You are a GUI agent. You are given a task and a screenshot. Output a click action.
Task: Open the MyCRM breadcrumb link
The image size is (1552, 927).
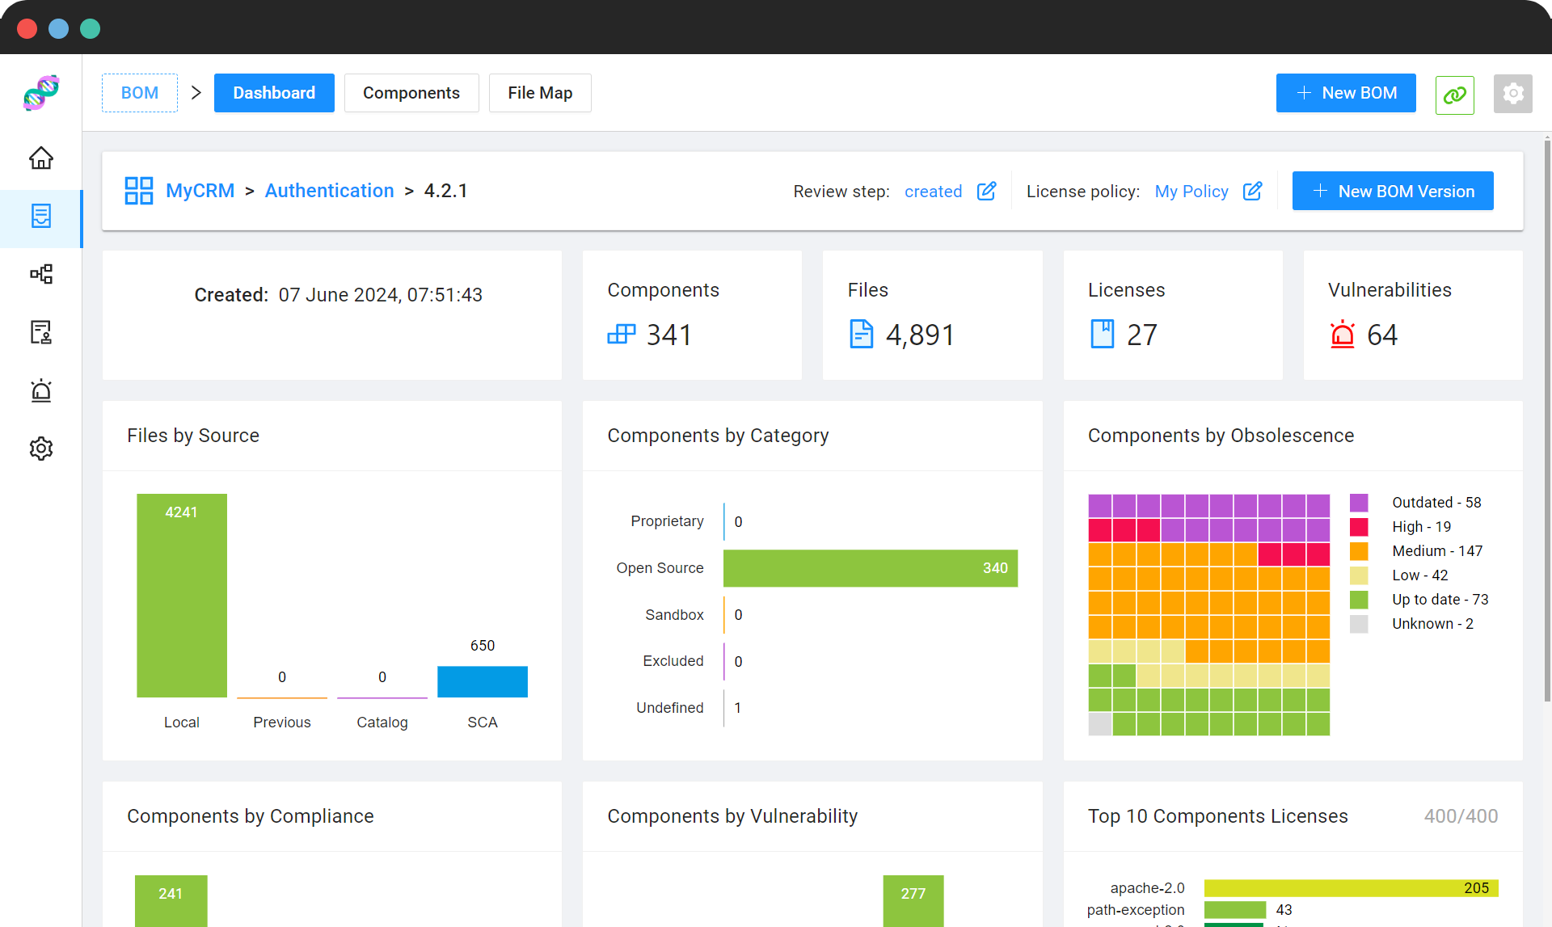(200, 191)
